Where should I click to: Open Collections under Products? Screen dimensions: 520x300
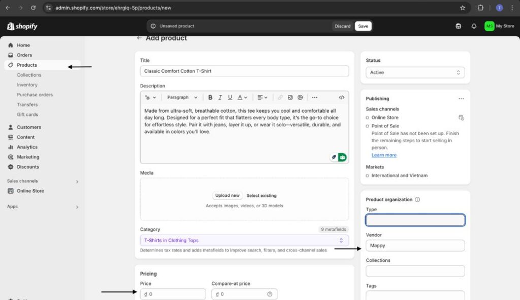29,75
